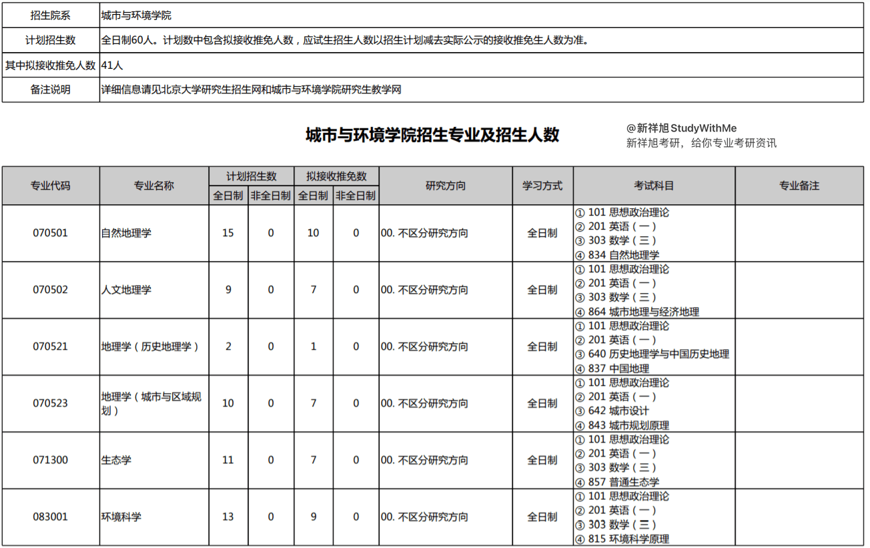Click major code 070501 cell
The height and width of the screenshot is (548, 870).
pyautogui.click(x=51, y=233)
